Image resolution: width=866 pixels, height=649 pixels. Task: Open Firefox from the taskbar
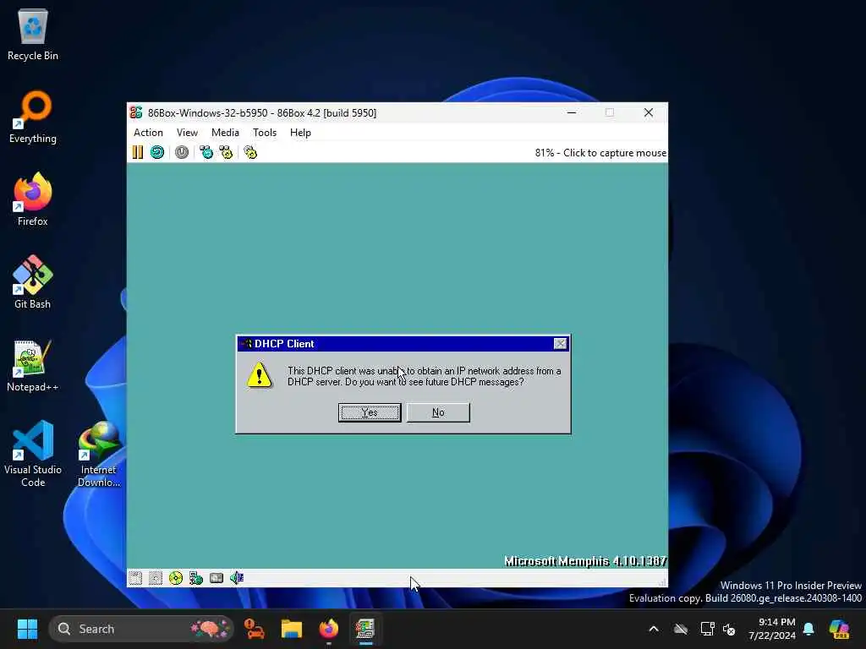tap(329, 629)
